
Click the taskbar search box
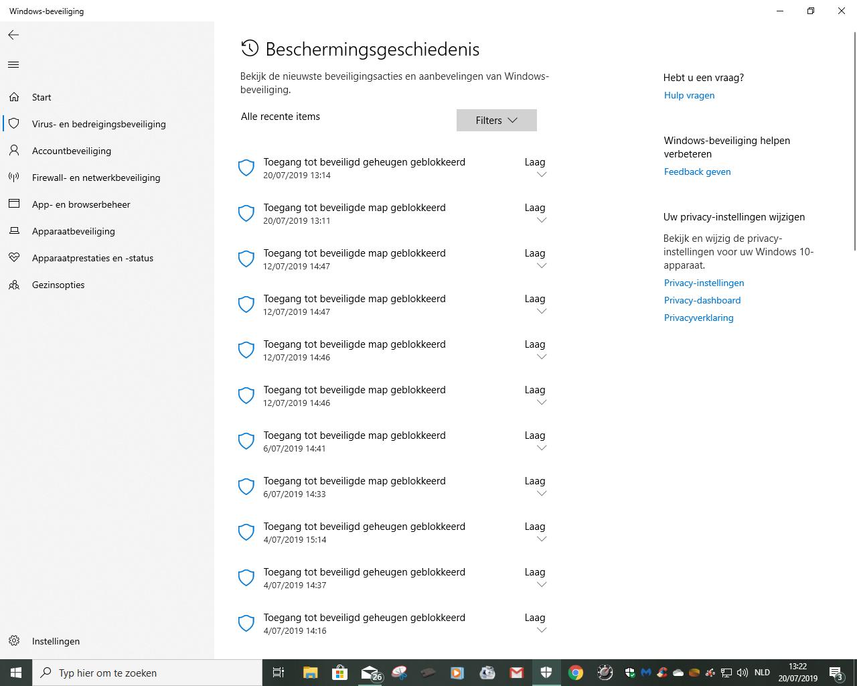[x=147, y=673]
